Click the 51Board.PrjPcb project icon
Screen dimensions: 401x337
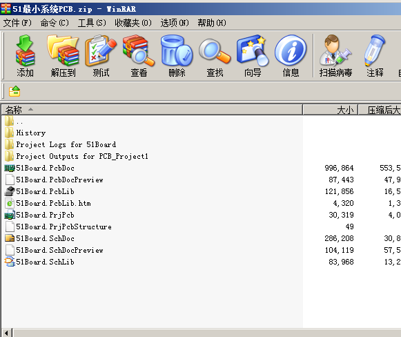[10, 215]
